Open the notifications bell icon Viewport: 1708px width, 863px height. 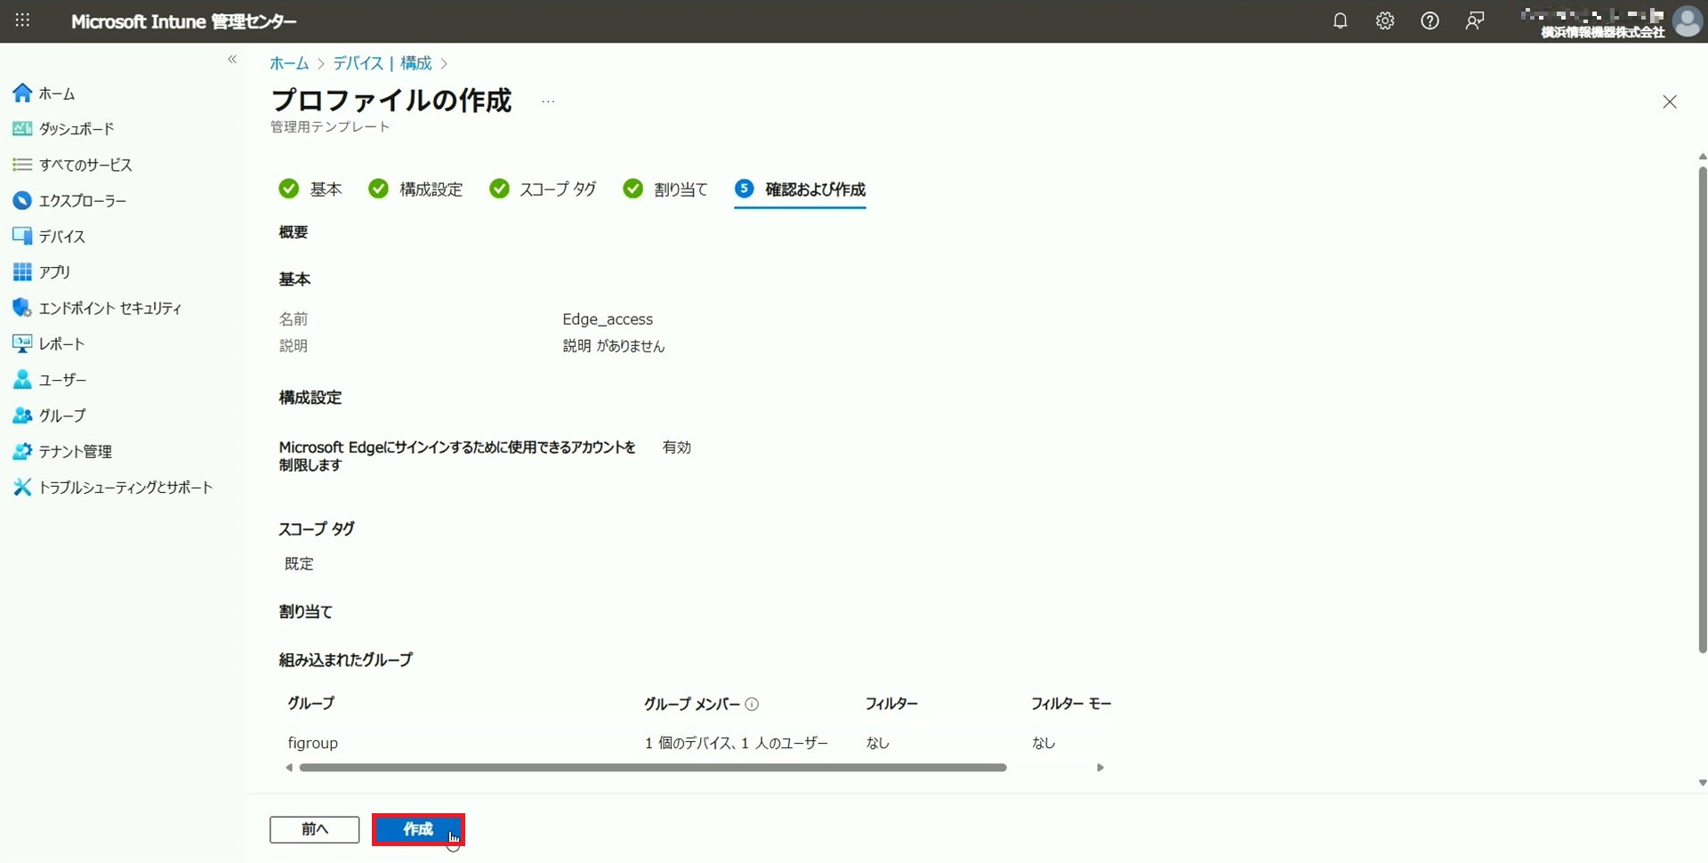[1340, 21]
